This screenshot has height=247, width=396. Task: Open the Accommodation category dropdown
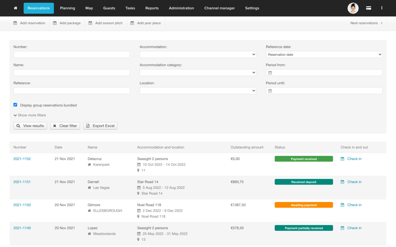click(198, 73)
